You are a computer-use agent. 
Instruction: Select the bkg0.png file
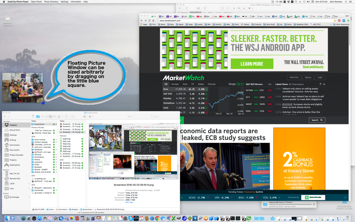pos(67,139)
